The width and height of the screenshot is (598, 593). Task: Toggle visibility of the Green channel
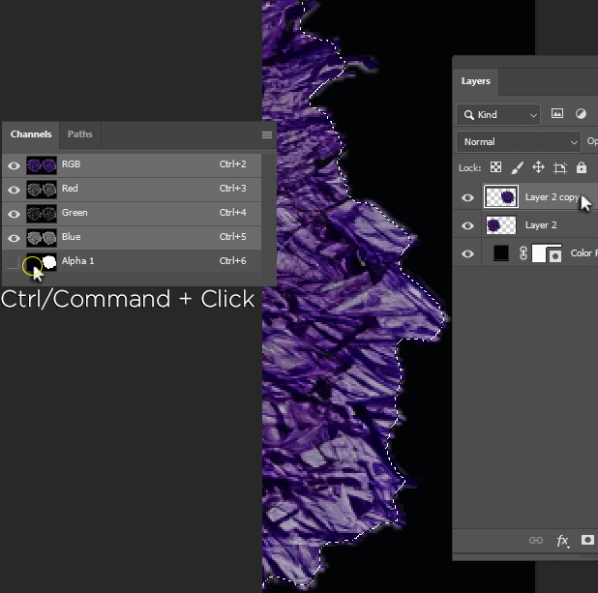(x=15, y=214)
